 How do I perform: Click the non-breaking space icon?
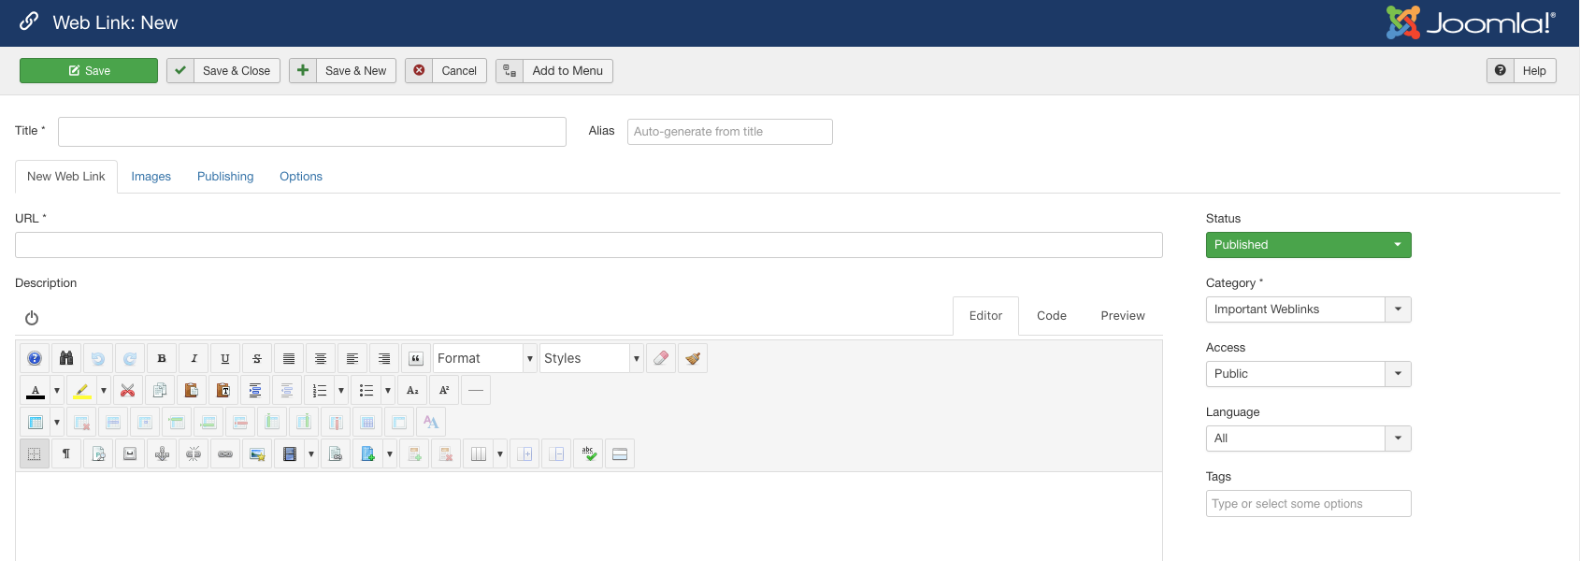pos(130,453)
